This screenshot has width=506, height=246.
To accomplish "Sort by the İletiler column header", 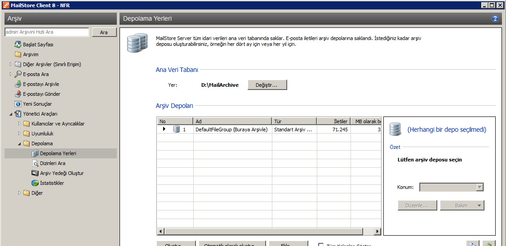I will [334, 121].
